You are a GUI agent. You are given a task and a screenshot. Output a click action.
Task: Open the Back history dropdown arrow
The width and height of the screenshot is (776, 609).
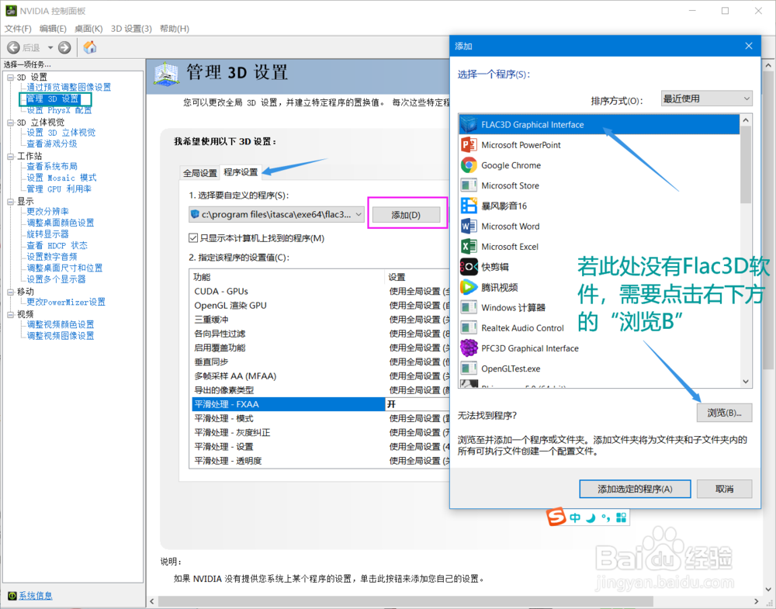50,47
